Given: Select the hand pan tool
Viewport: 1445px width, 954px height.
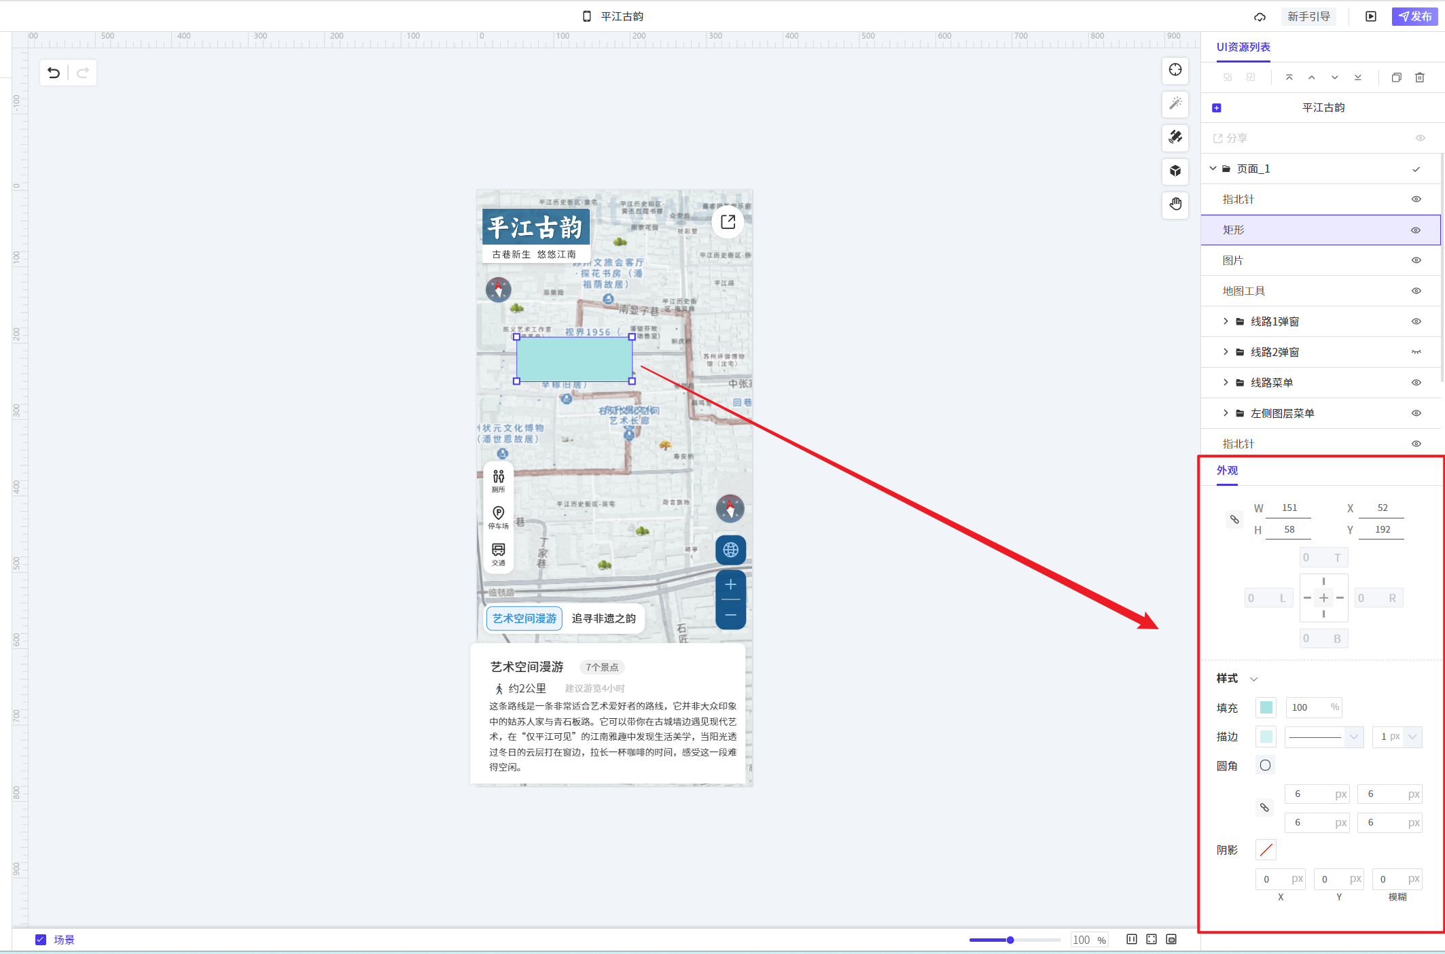Looking at the screenshot, I should [1175, 204].
